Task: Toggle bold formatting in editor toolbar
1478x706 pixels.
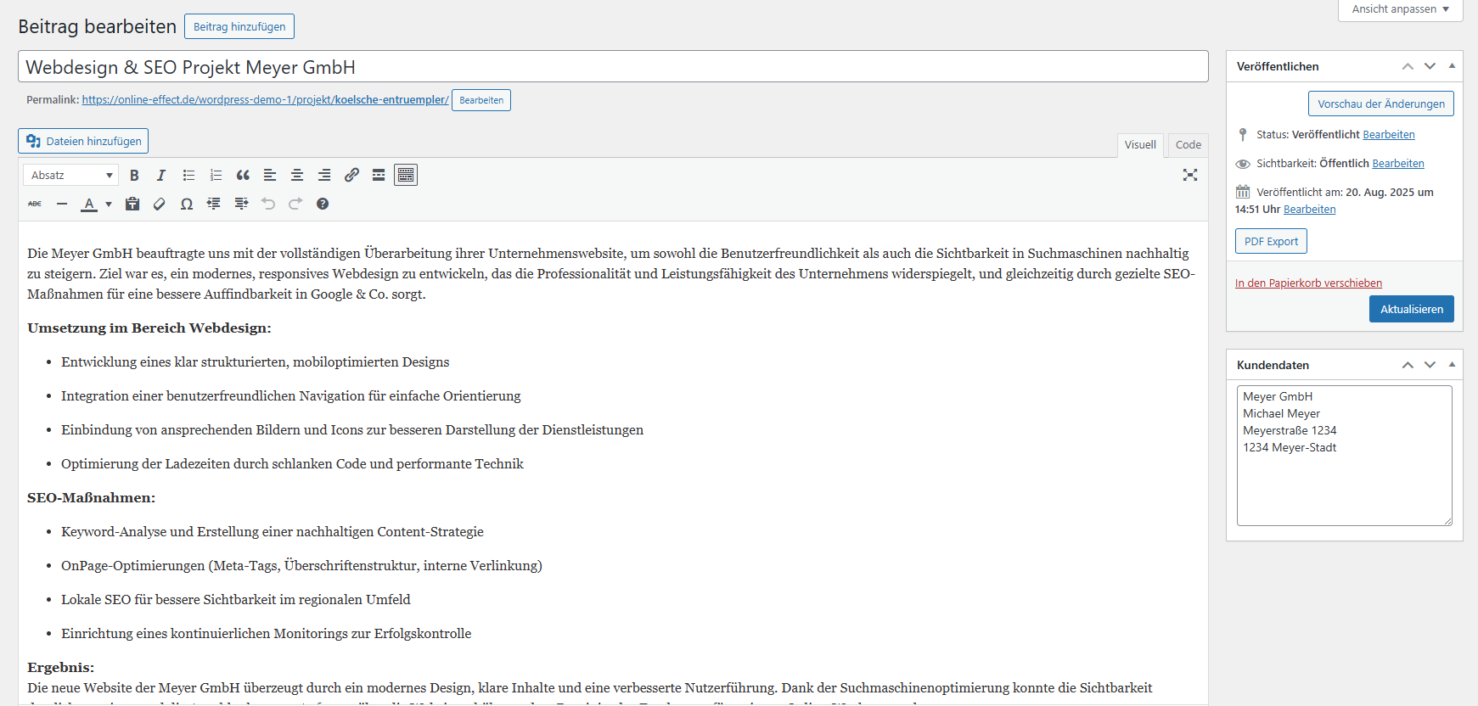Action: tap(134, 175)
